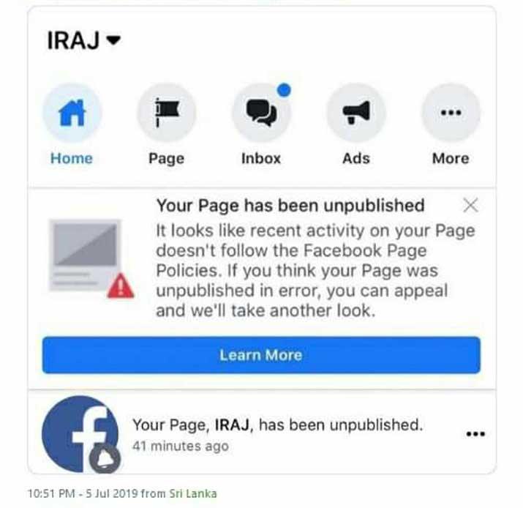Click the bell badge on Facebook avatar

[x=105, y=458]
